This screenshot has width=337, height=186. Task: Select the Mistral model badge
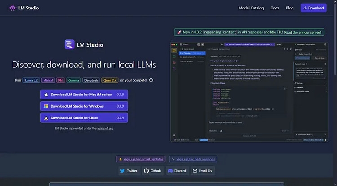[x=48, y=80]
